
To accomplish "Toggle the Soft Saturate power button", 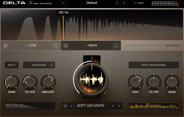I will 65,106.
